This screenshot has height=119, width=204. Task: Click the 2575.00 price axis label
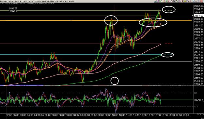(x=199, y=45)
